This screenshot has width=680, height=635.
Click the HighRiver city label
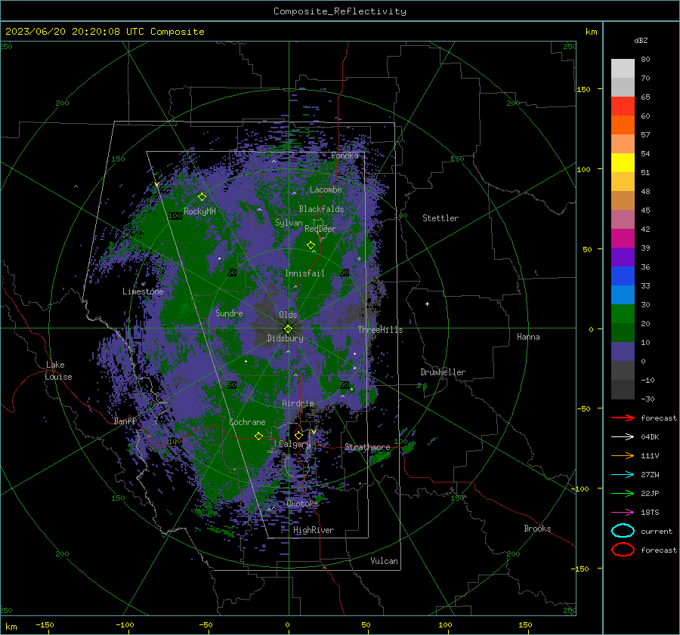(314, 530)
